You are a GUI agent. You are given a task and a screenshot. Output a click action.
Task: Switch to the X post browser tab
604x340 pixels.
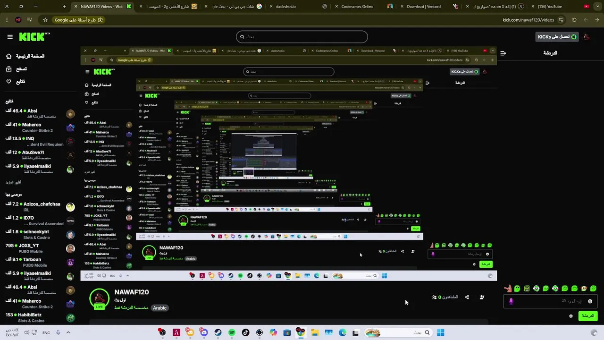point(495,7)
